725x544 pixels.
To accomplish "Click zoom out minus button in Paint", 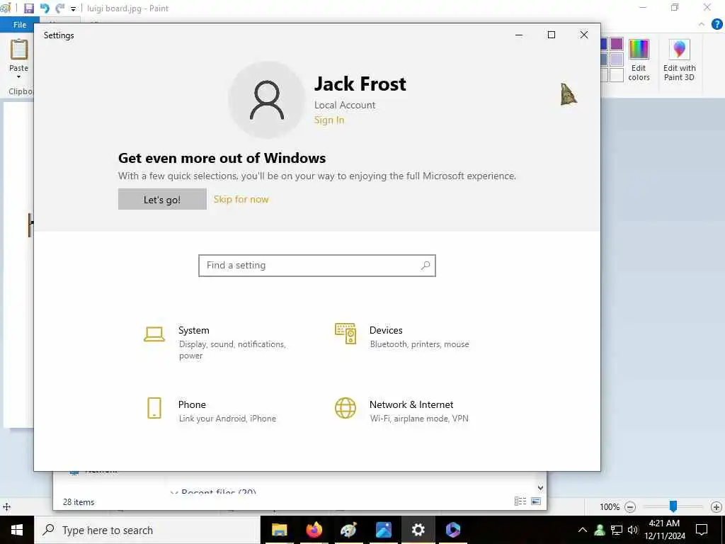I will point(629,507).
